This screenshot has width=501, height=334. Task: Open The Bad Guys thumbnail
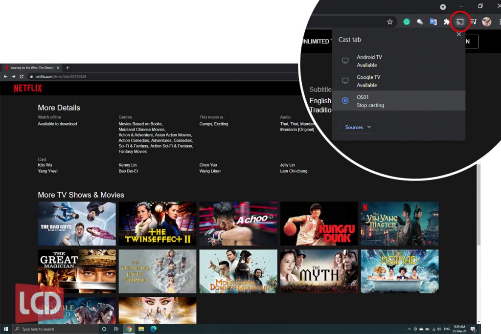pyautogui.click(x=77, y=223)
